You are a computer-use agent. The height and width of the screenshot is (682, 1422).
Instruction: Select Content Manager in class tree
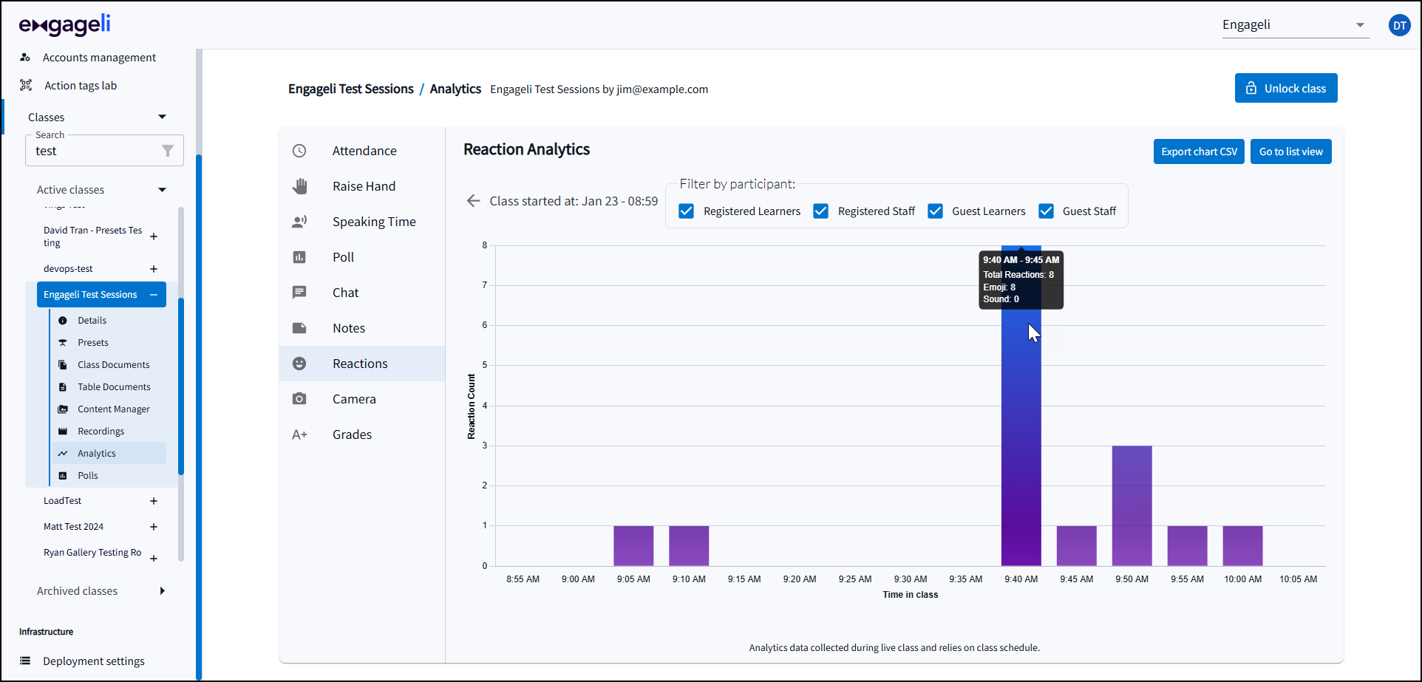point(114,409)
